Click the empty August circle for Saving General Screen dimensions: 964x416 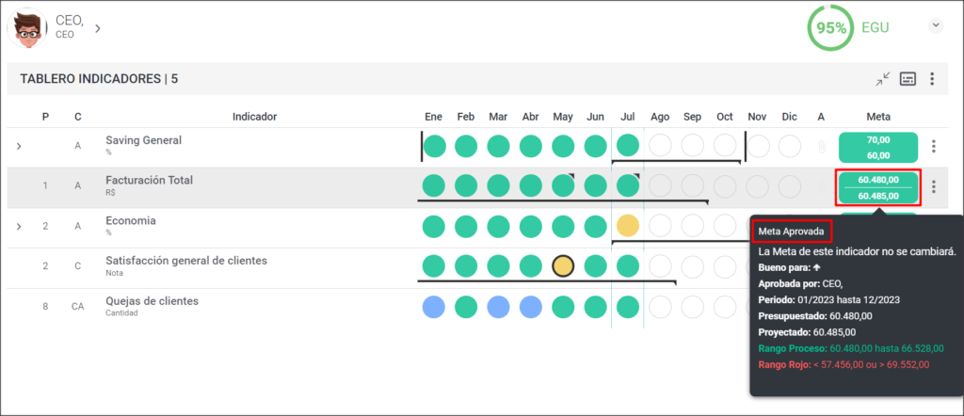(660, 146)
